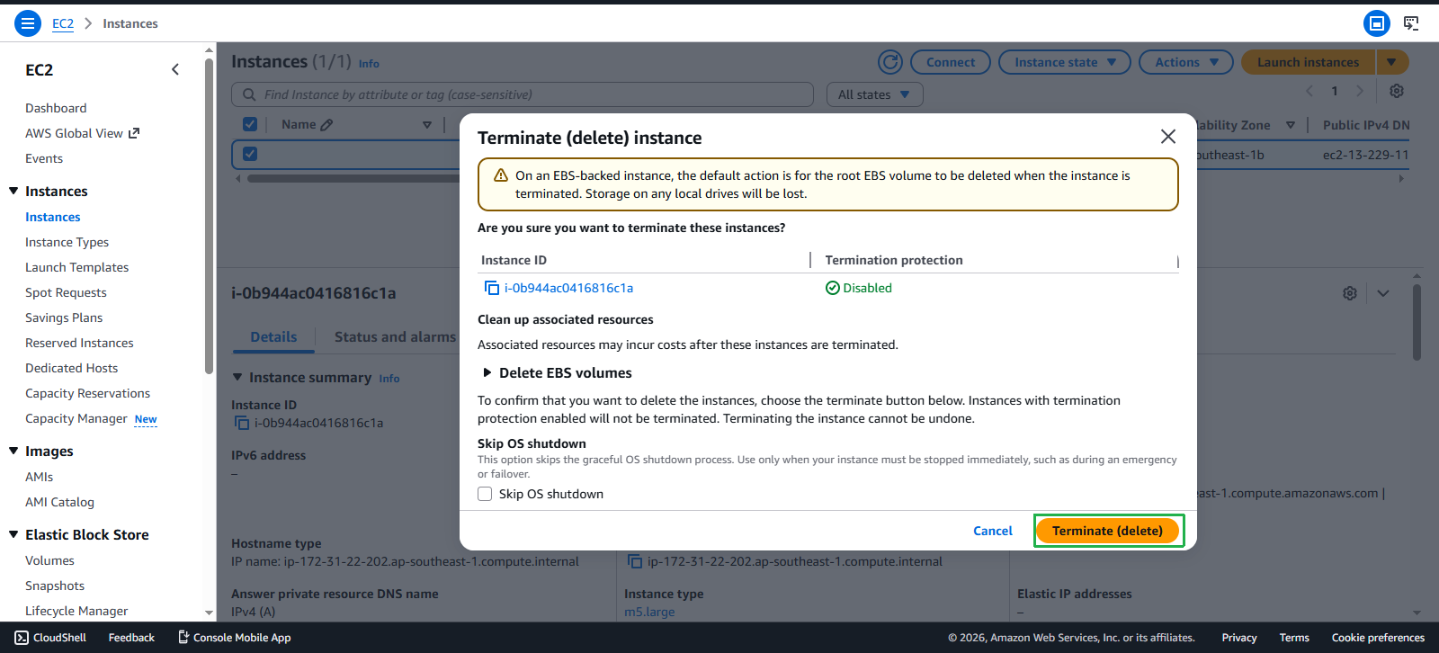Screen dimensions: 1439x653
Task: Copy Instance ID icon in details panel
Action: pos(242,423)
